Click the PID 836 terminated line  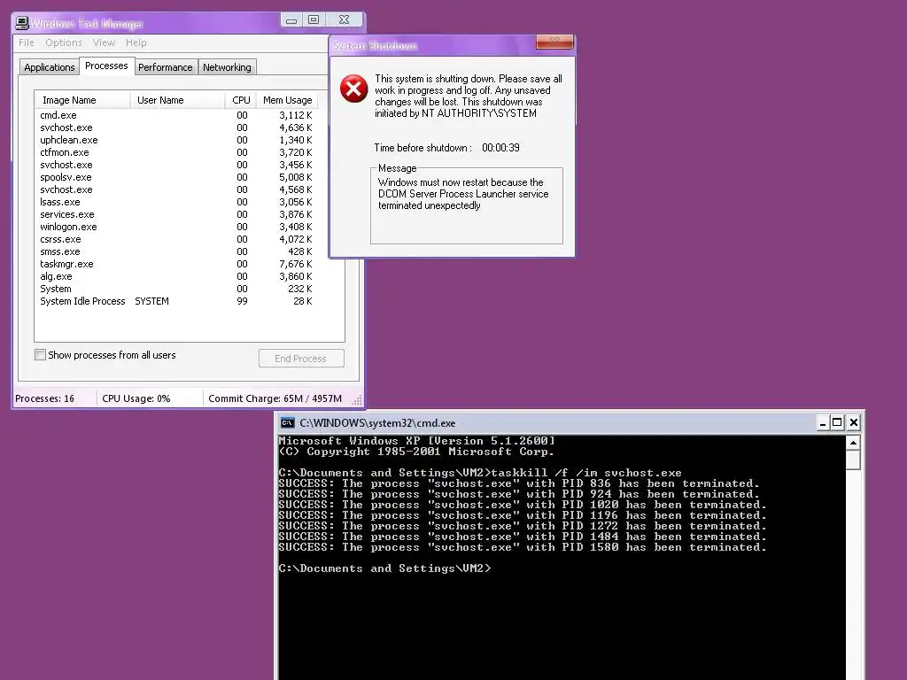tap(518, 483)
